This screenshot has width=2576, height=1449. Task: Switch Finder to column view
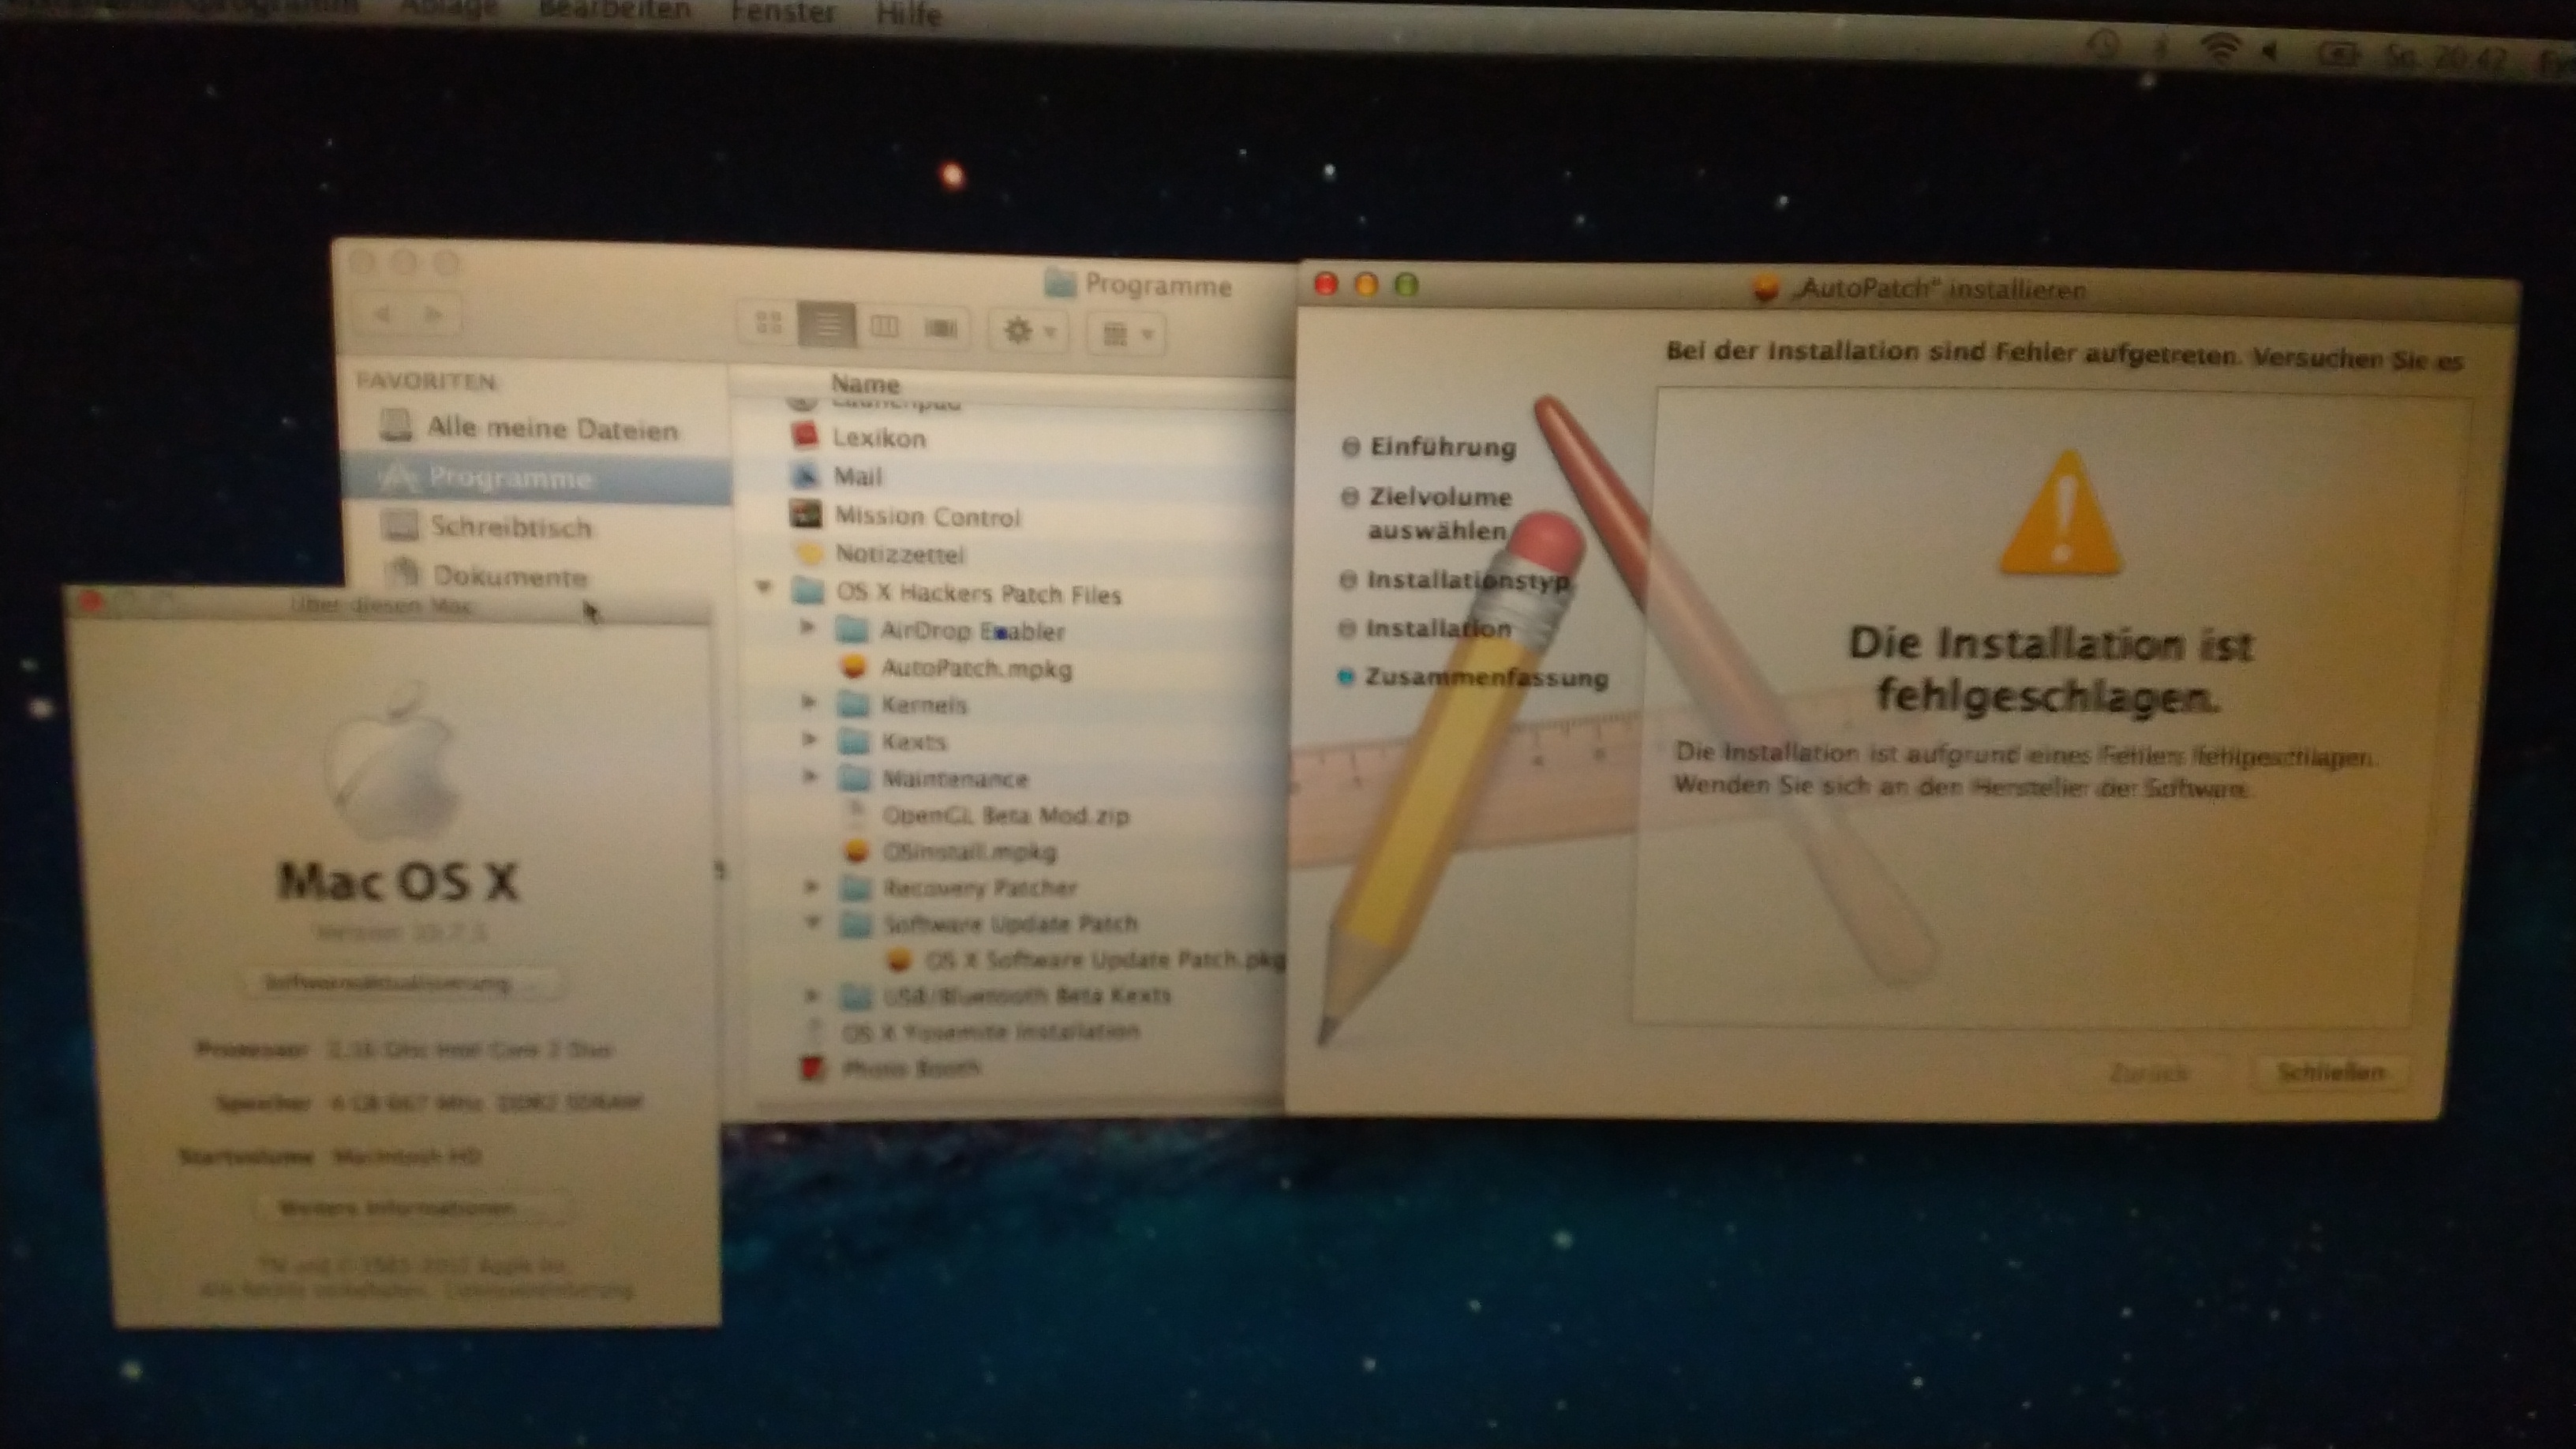[884, 327]
